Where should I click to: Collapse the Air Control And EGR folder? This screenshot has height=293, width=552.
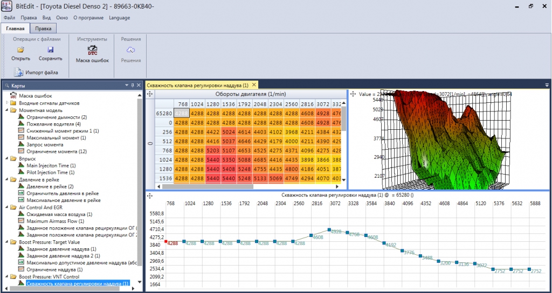pyautogui.click(x=7, y=207)
